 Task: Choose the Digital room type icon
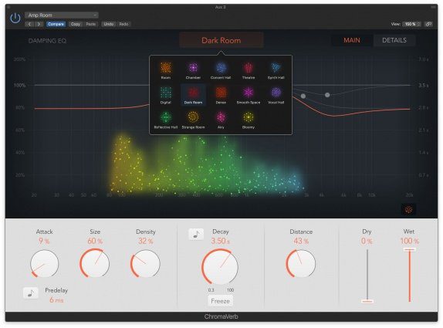point(166,96)
